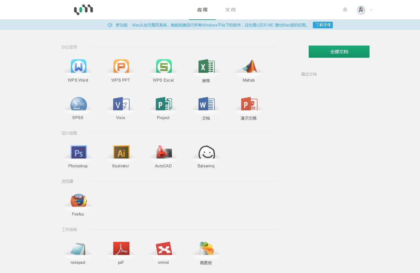The image size is (420, 273).
Task: Click the Illustrator label text
Action: (x=121, y=166)
